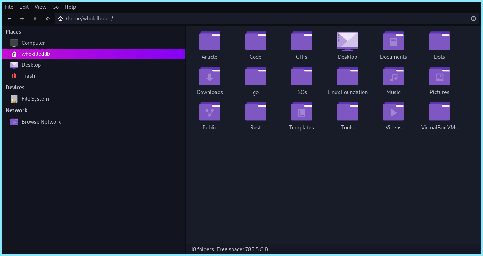Click the Forward navigation arrow
Viewport: 483px width, 256px height.
click(x=22, y=18)
